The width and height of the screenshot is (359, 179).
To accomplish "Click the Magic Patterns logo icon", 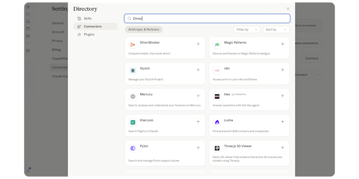I will coord(217,45).
